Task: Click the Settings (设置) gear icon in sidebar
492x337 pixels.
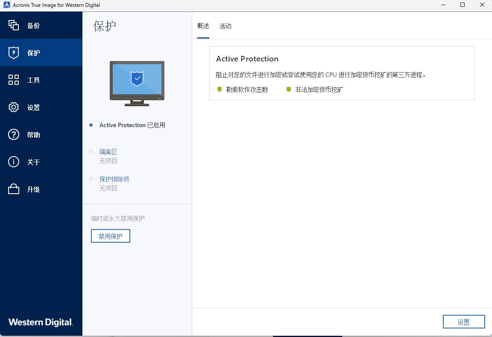Action: (x=14, y=107)
